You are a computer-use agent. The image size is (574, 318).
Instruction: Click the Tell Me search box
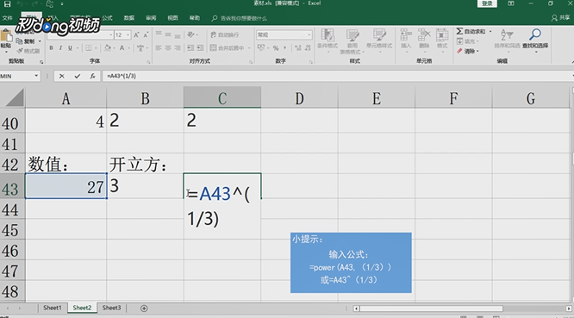[240, 18]
